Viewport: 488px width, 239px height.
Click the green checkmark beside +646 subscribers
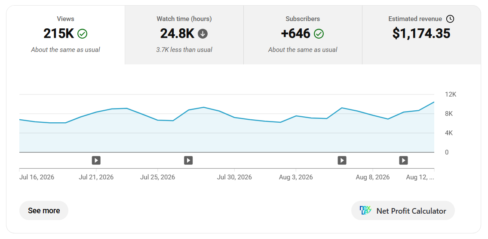[319, 33]
